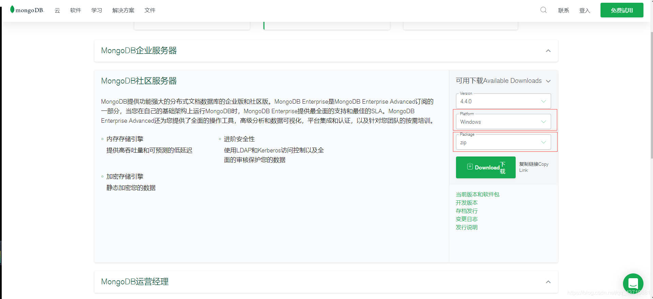
Task: Click the MongoDB企业服务器 heading
Action: tap(139, 50)
